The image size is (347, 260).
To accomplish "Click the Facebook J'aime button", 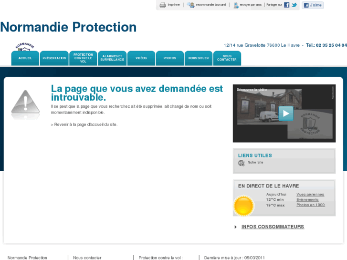I will pos(313,5).
